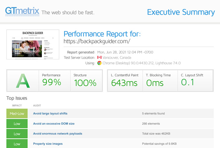Click the Report generated: label

(81, 52)
